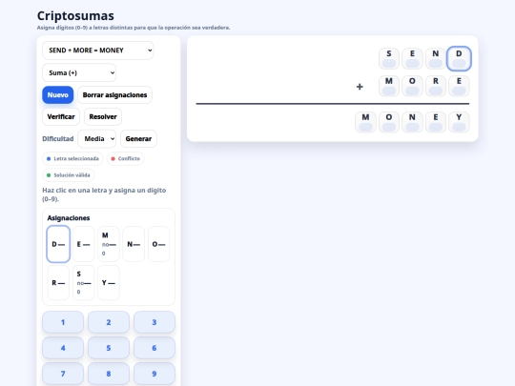Screen dimensions: 515x386
Task: Click the Nuevo button
Action: pos(58,95)
